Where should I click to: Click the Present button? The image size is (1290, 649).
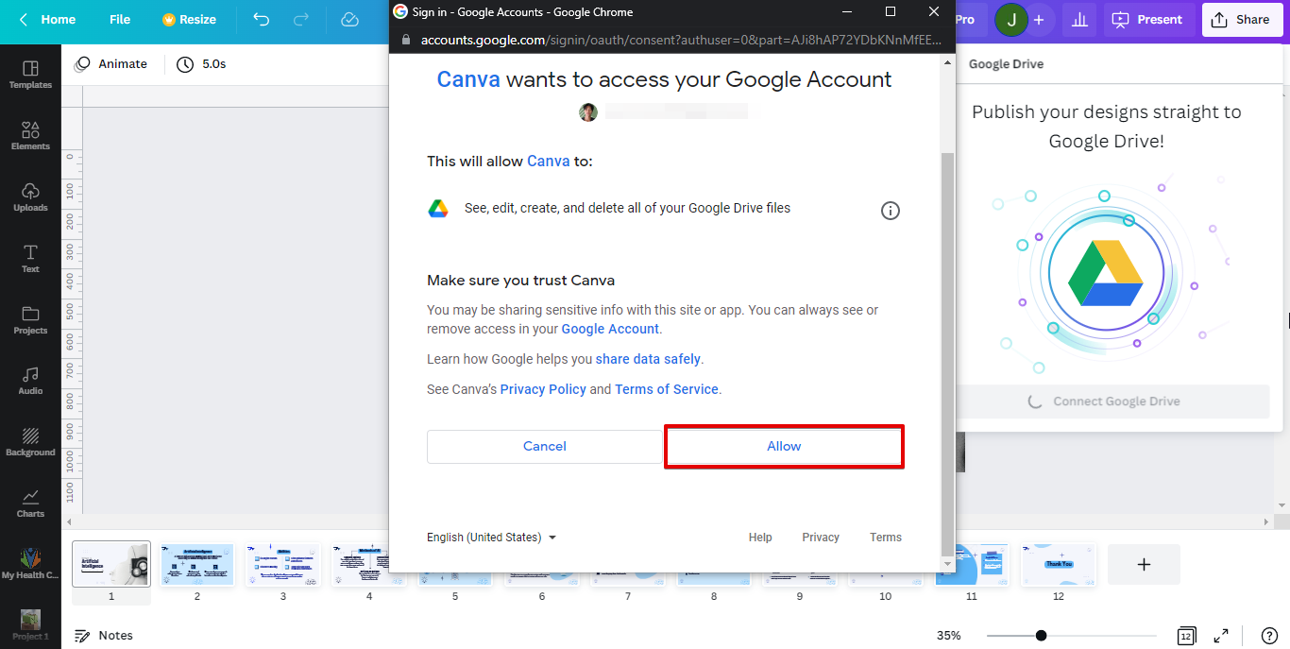tap(1148, 20)
